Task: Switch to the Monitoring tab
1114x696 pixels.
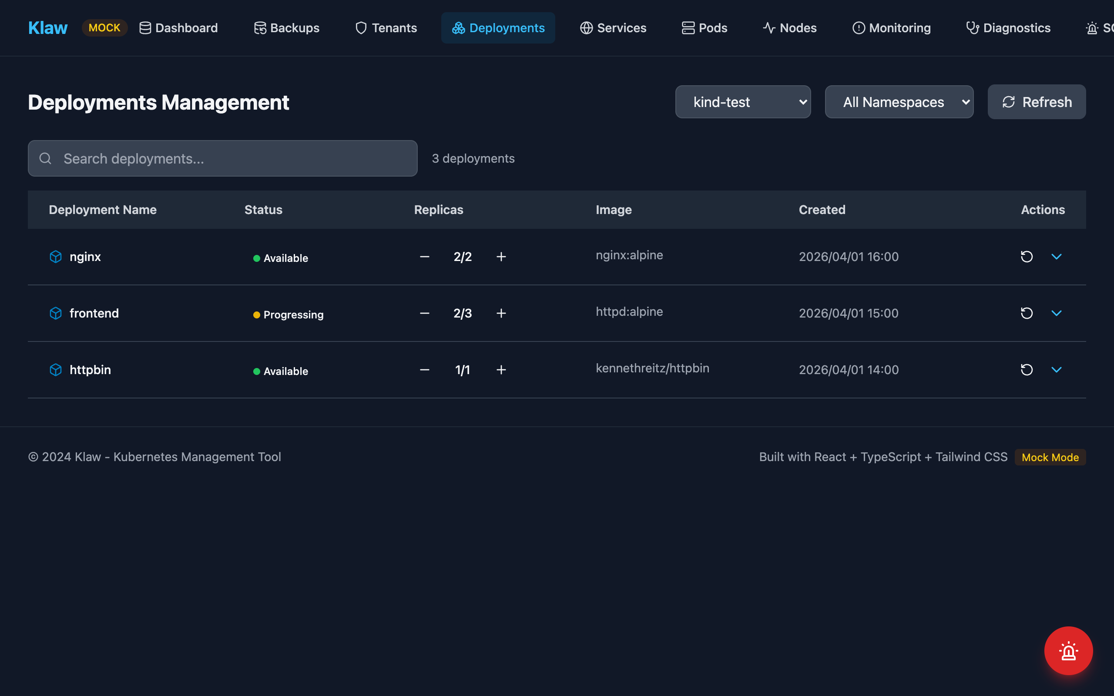Action: click(891, 28)
